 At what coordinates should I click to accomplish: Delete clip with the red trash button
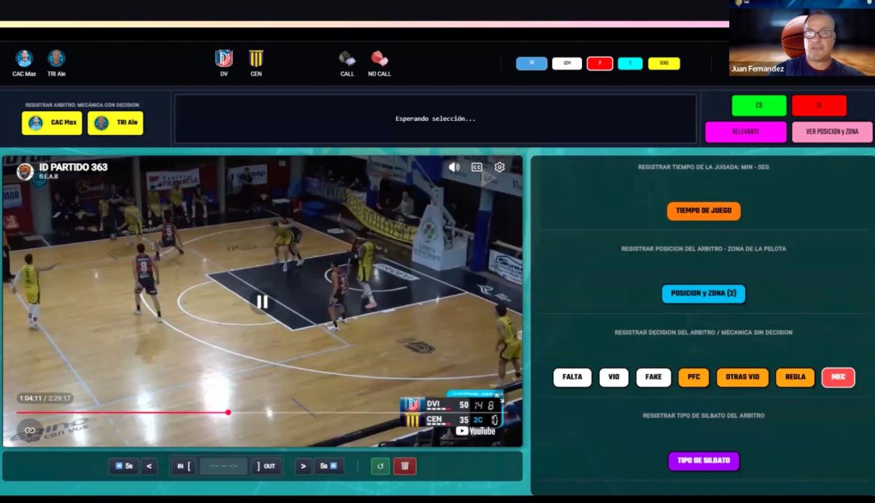tap(405, 466)
